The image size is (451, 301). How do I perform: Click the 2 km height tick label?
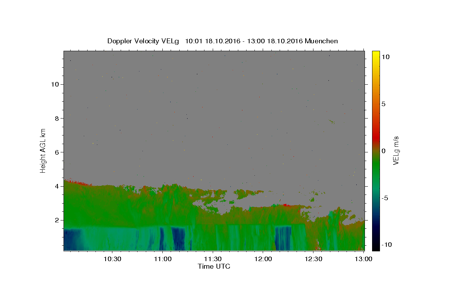pos(56,220)
